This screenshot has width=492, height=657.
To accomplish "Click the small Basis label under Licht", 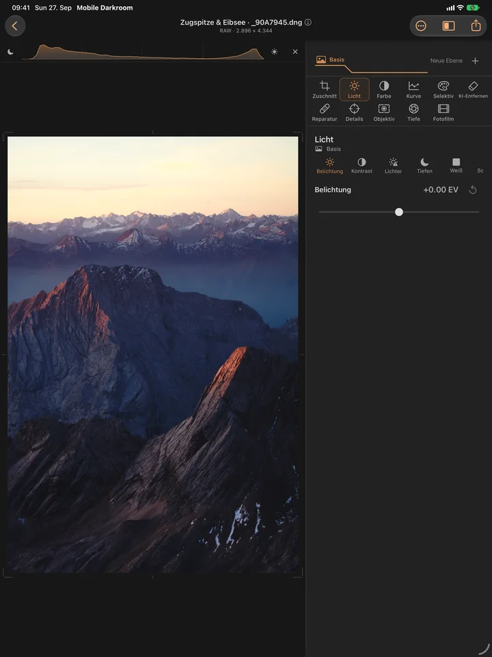I will pyautogui.click(x=333, y=149).
